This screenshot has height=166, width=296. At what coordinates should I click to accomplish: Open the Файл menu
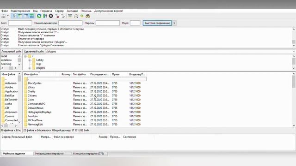[x=5, y=11]
